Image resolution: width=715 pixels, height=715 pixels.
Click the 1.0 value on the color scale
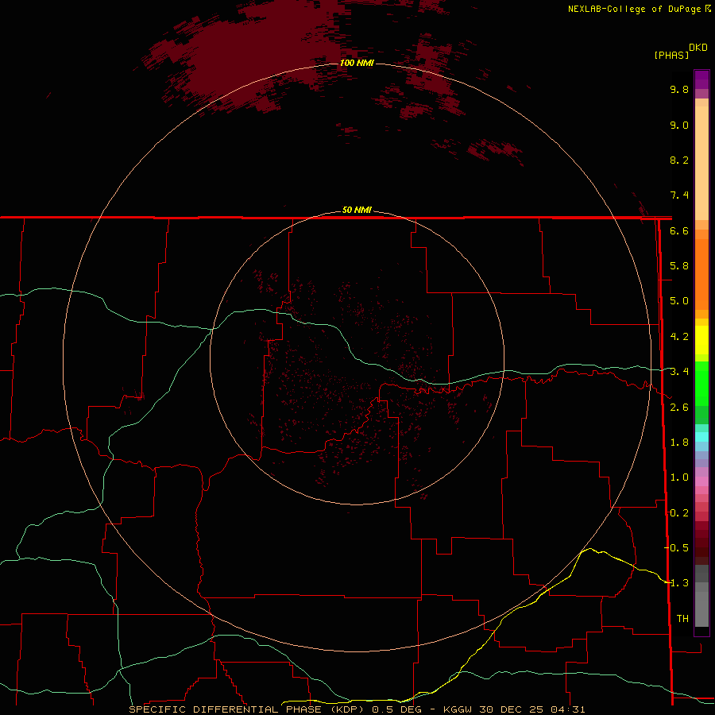(x=679, y=477)
